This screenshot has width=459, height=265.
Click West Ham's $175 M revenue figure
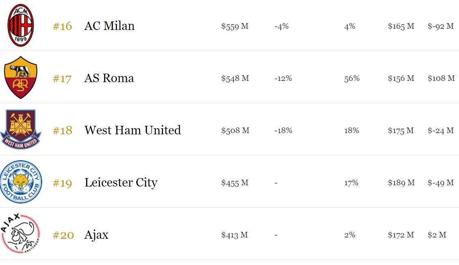click(x=401, y=131)
